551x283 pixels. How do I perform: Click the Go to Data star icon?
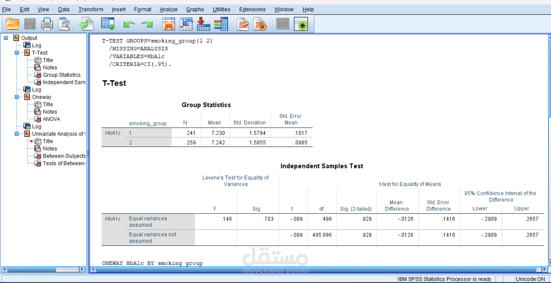(x=169, y=24)
